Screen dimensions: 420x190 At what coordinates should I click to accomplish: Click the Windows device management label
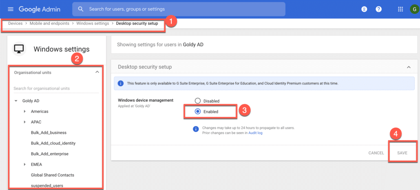click(x=146, y=100)
